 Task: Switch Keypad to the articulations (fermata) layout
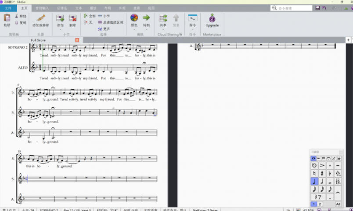click(328, 159)
